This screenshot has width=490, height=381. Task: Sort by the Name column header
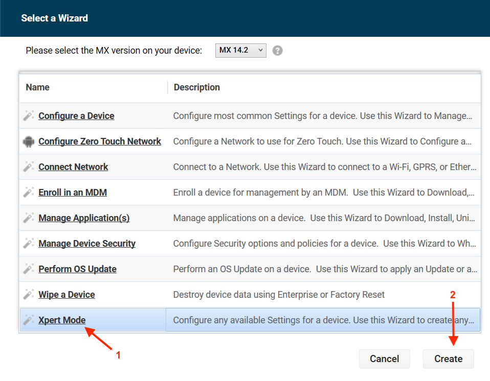(38, 87)
